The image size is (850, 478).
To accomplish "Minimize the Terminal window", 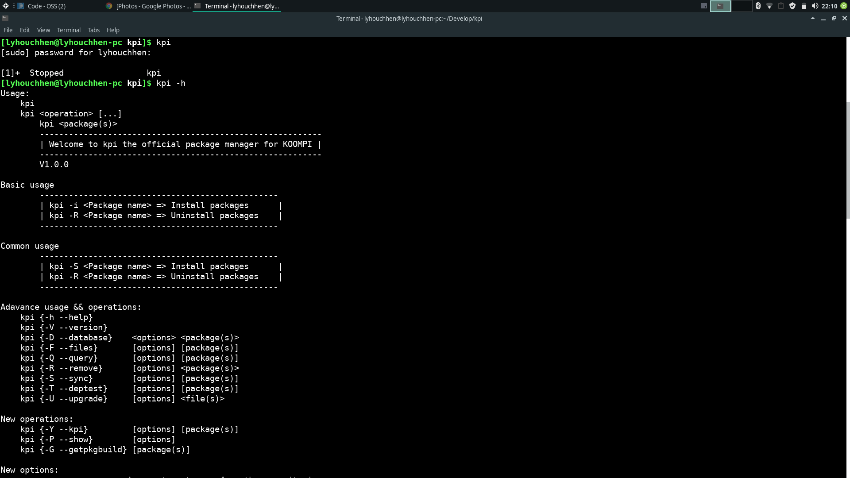I will [823, 19].
